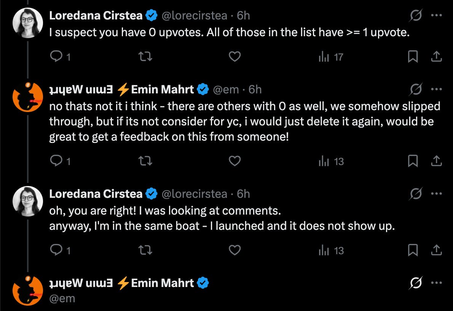Open @lorecirstea handle on first tweet
The width and height of the screenshot is (453, 311).
(x=194, y=15)
